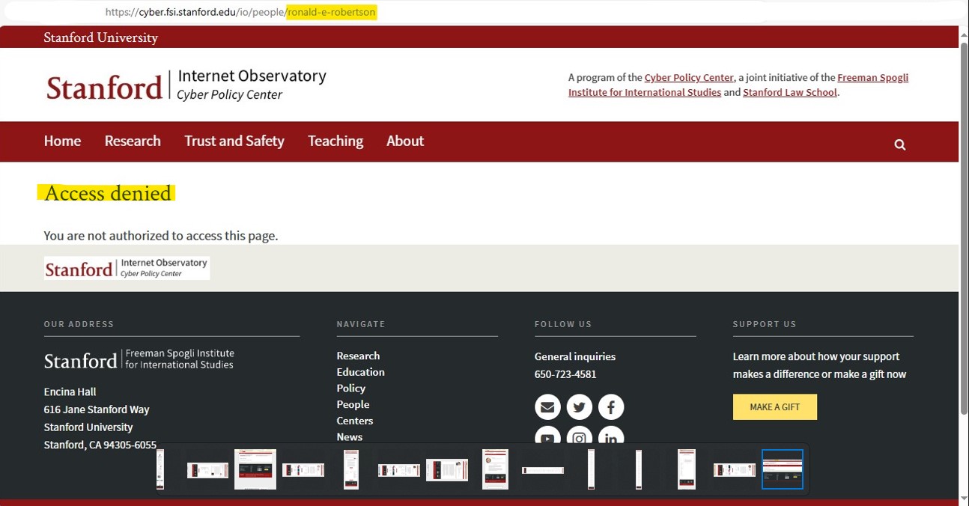This screenshot has width=969, height=506.
Task: Click the General inquiries label
Action: tap(575, 356)
